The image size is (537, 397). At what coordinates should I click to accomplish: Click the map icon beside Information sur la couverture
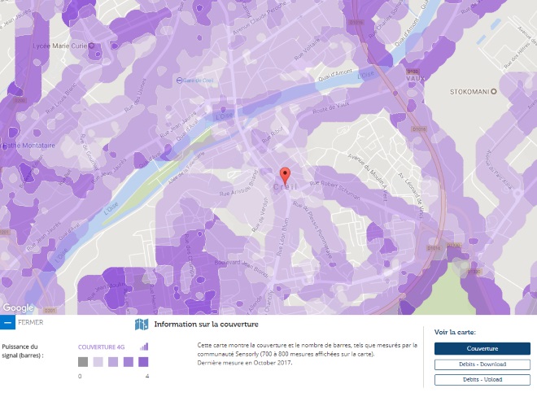142,325
